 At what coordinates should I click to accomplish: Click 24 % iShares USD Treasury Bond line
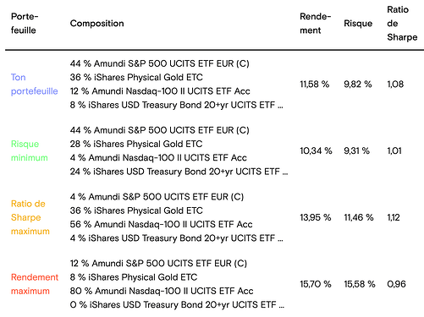coord(179,172)
